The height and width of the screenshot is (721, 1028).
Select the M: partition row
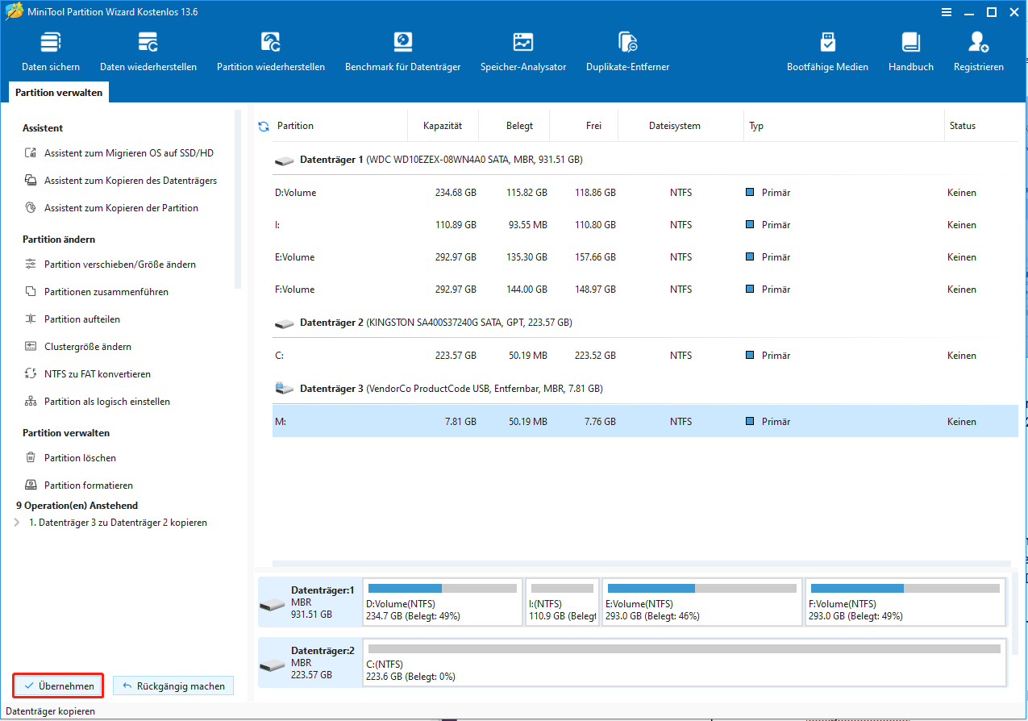[645, 422]
